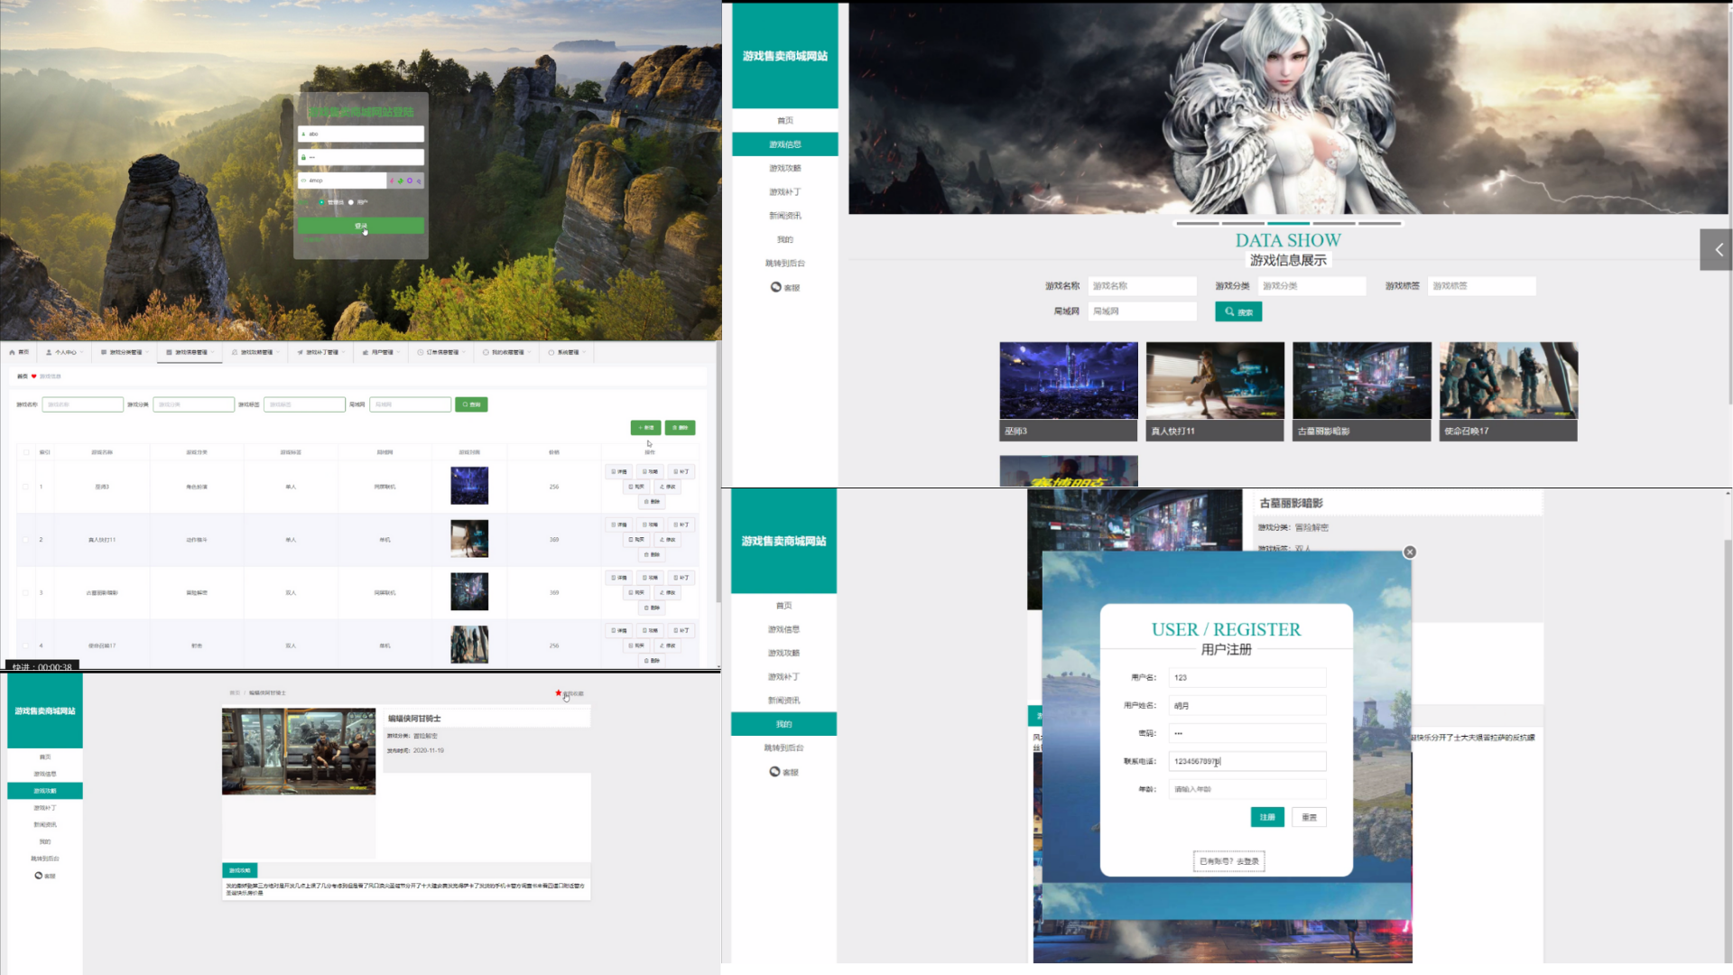Image resolution: width=1733 pixels, height=975 pixels.
Task: Click the 注册用户 link under login button
Action: coord(313,240)
